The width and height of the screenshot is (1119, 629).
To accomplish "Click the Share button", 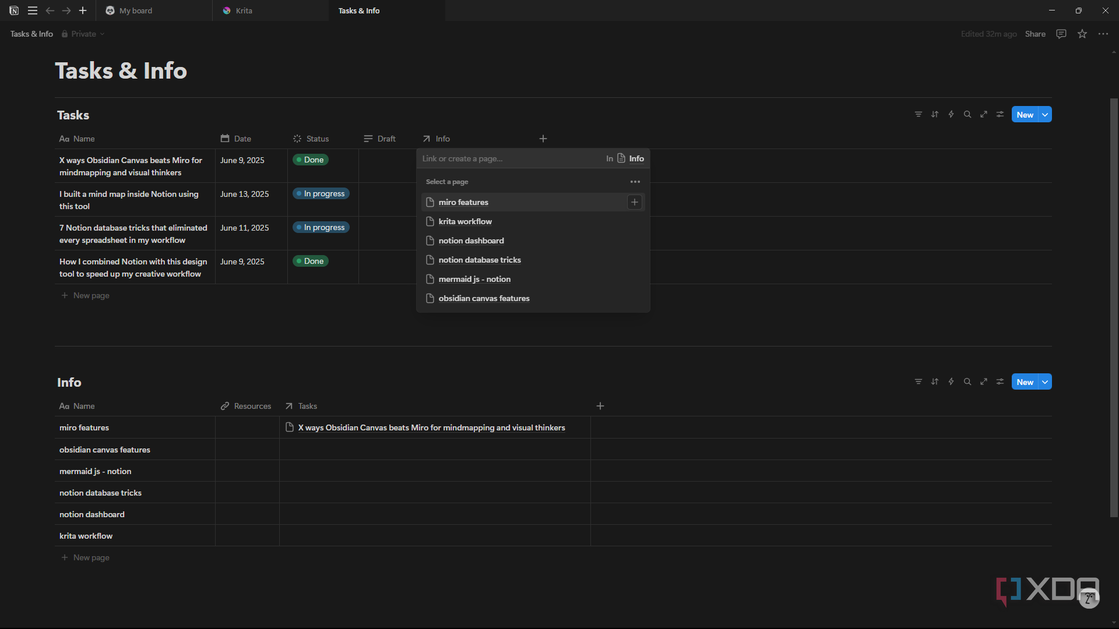I will click(x=1035, y=34).
